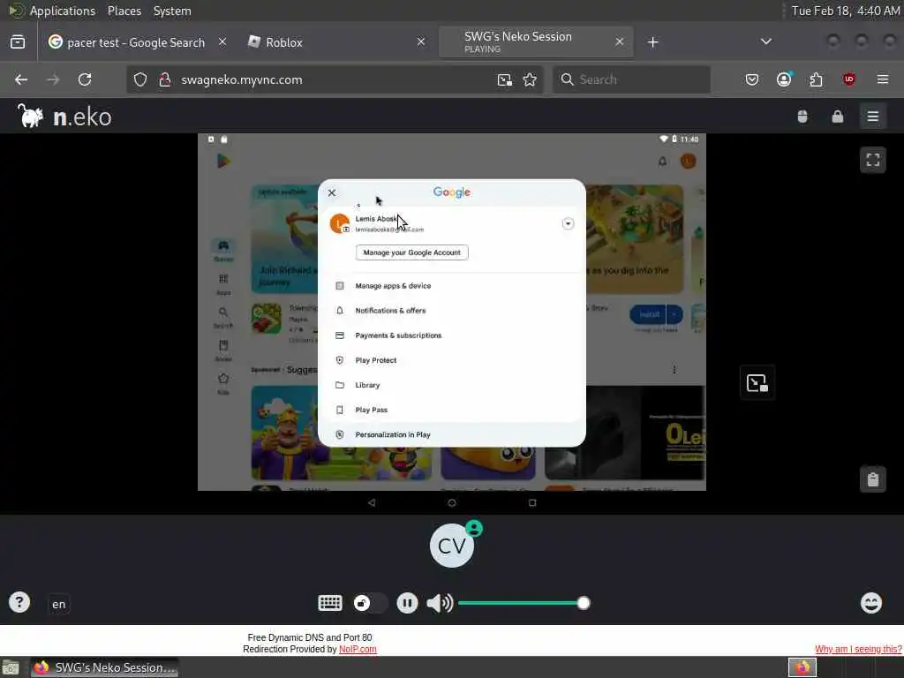904x678 pixels.
Task: Open the Firefox application menu
Action: (x=883, y=79)
